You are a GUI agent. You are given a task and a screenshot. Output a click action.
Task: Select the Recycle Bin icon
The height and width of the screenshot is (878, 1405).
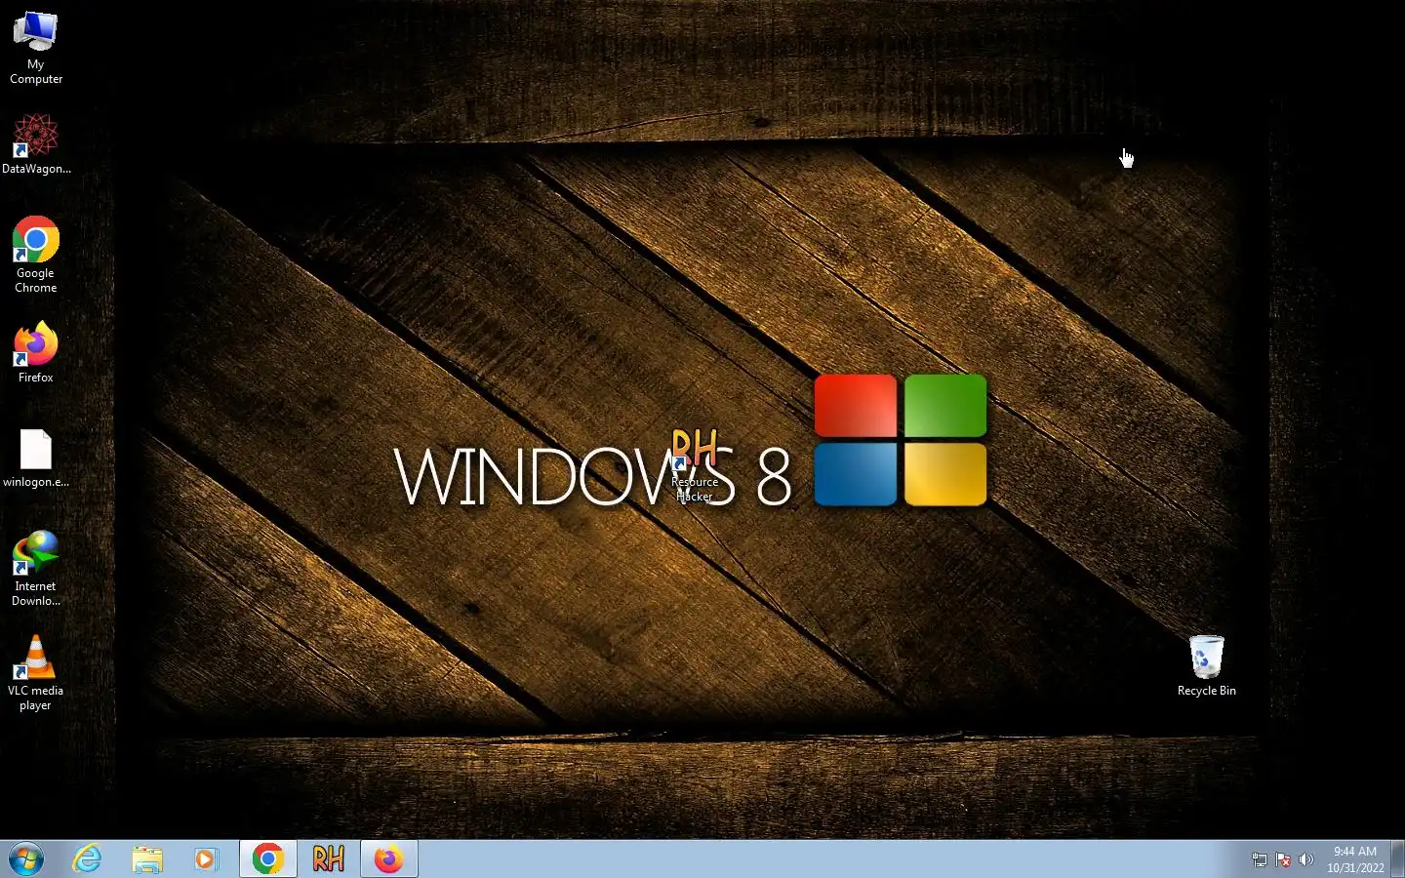click(x=1207, y=665)
